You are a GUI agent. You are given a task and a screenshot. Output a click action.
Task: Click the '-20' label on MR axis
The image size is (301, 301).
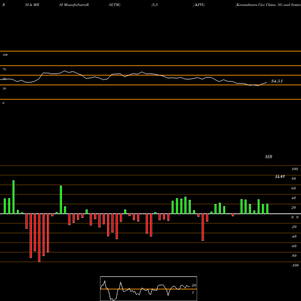294,227
